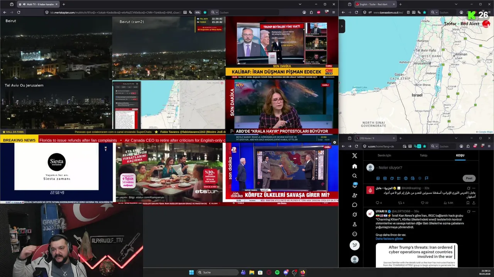The height and width of the screenshot is (277, 494).
Task: Open search engine dropdown in X window toolbar
Action: pyautogui.click(x=434, y=146)
